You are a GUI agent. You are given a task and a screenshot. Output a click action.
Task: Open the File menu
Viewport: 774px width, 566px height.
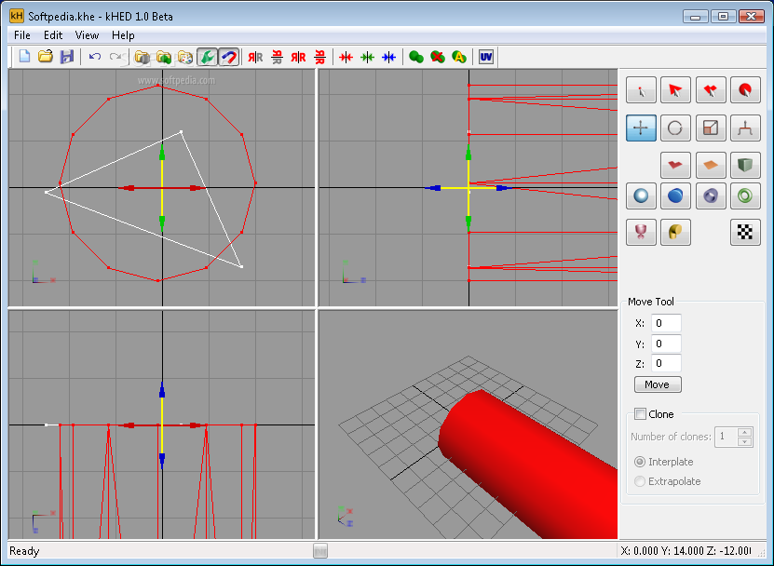tap(22, 35)
